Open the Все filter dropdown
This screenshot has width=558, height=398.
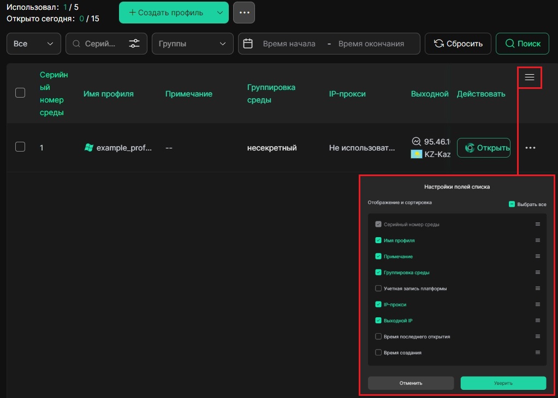(34, 44)
